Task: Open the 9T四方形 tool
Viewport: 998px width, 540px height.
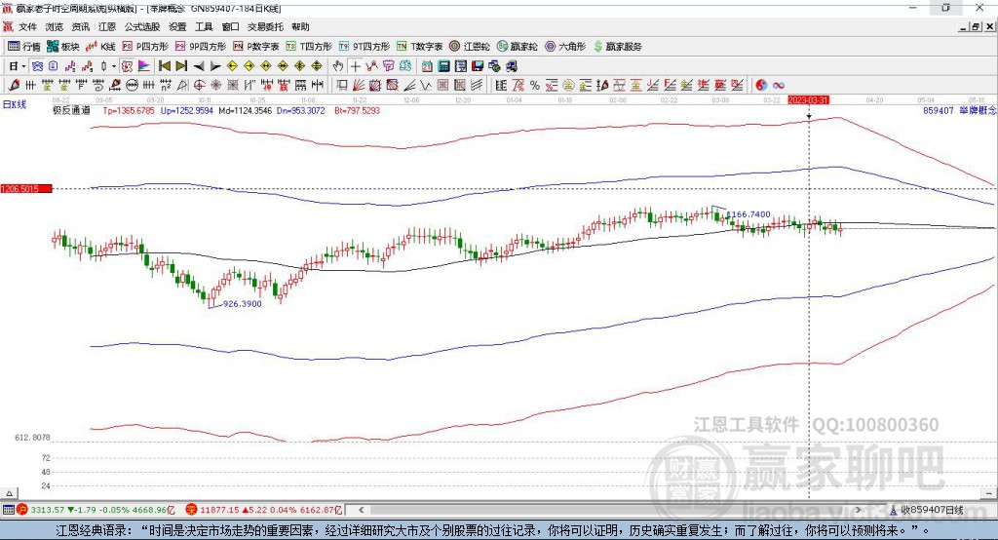Action: (x=365, y=47)
